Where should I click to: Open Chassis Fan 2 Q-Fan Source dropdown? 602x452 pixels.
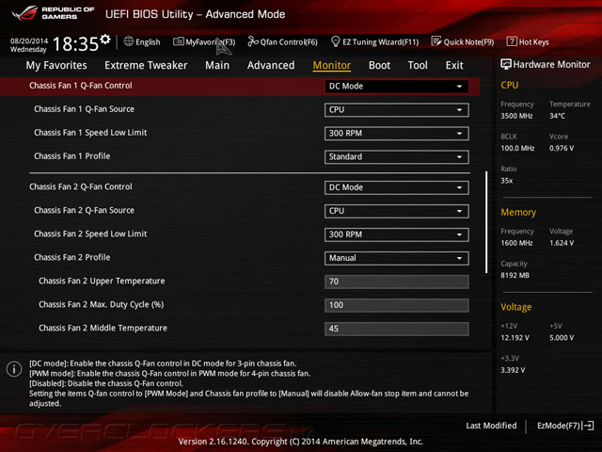pyautogui.click(x=397, y=211)
